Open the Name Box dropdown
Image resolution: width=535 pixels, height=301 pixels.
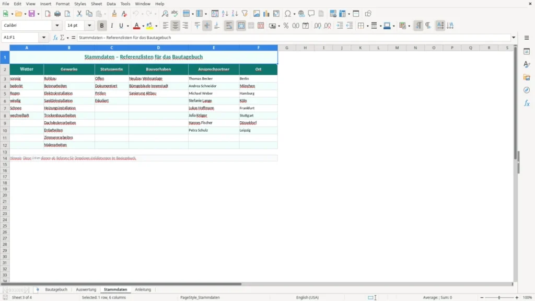(x=44, y=38)
